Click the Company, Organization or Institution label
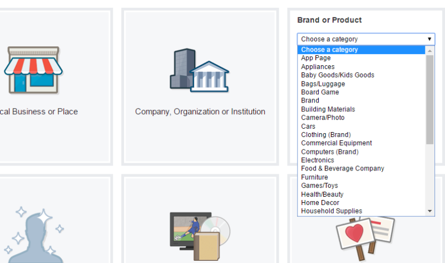445x263 pixels. (x=200, y=111)
